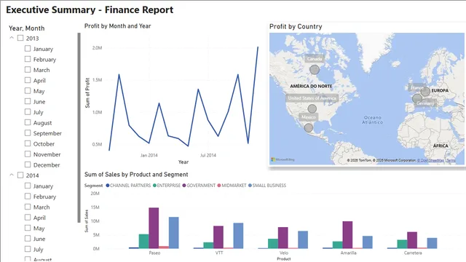
Task: Click the profit line's final peak point
Action: click(x=258, y=47)
